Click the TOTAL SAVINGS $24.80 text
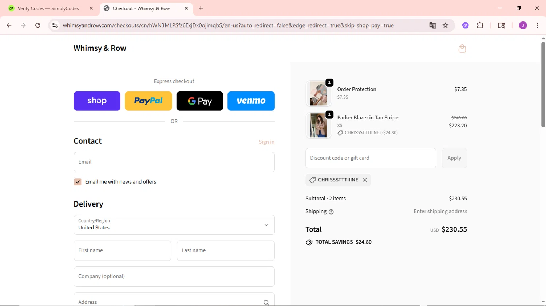 pos(344,242)
